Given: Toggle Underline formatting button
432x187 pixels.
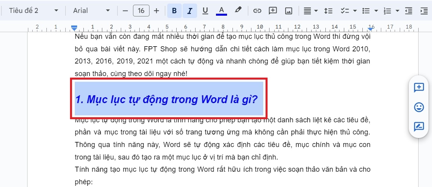Looking at the screenshot, I should (x=205, y=11).
